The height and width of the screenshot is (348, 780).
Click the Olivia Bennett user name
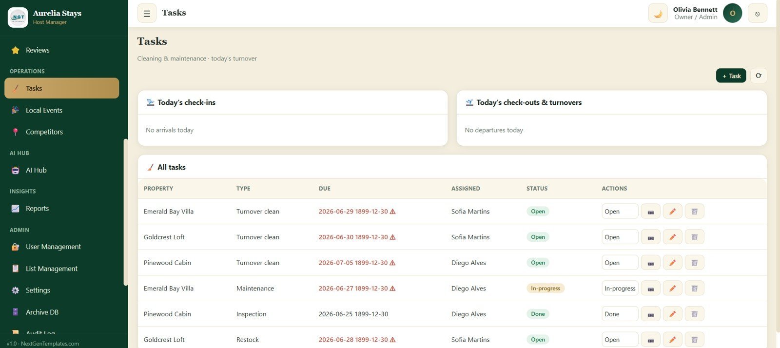tap(695, 9)
